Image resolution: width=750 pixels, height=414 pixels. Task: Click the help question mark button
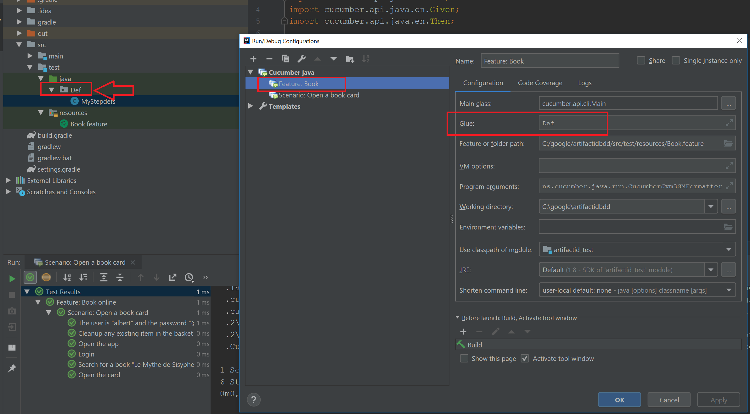(x=254, y=400)
